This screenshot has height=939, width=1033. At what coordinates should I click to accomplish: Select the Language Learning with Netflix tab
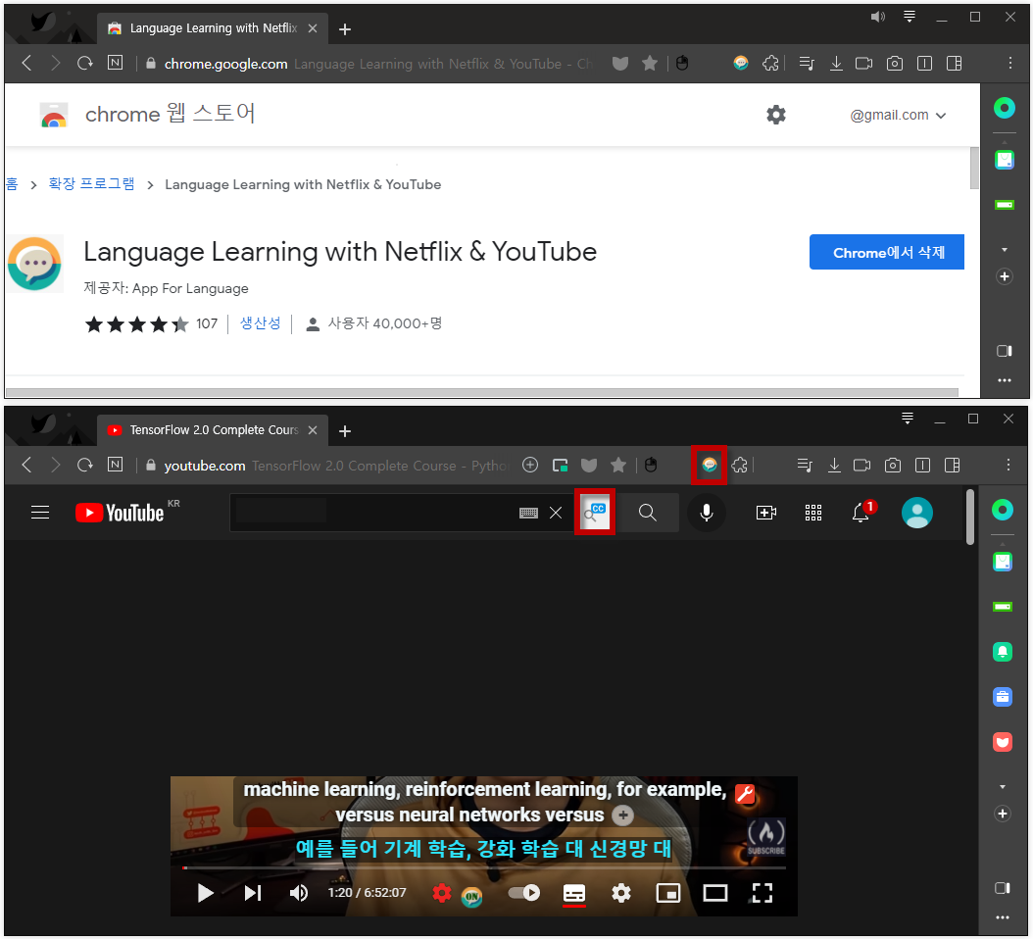(x=213, y=28)
